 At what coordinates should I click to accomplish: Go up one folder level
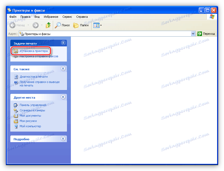(48, 25)
